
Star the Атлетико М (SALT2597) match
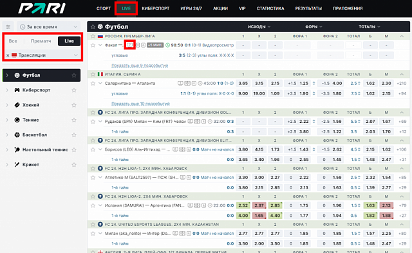tap(93, 178)
